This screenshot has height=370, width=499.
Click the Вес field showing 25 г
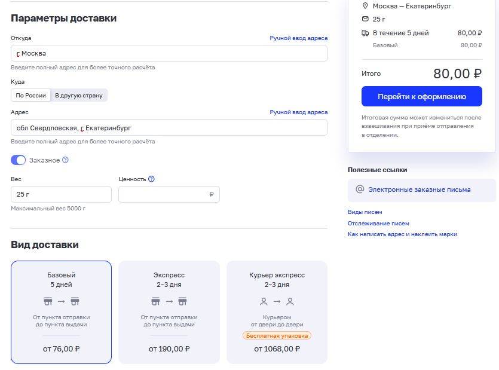tap(61, 194)
